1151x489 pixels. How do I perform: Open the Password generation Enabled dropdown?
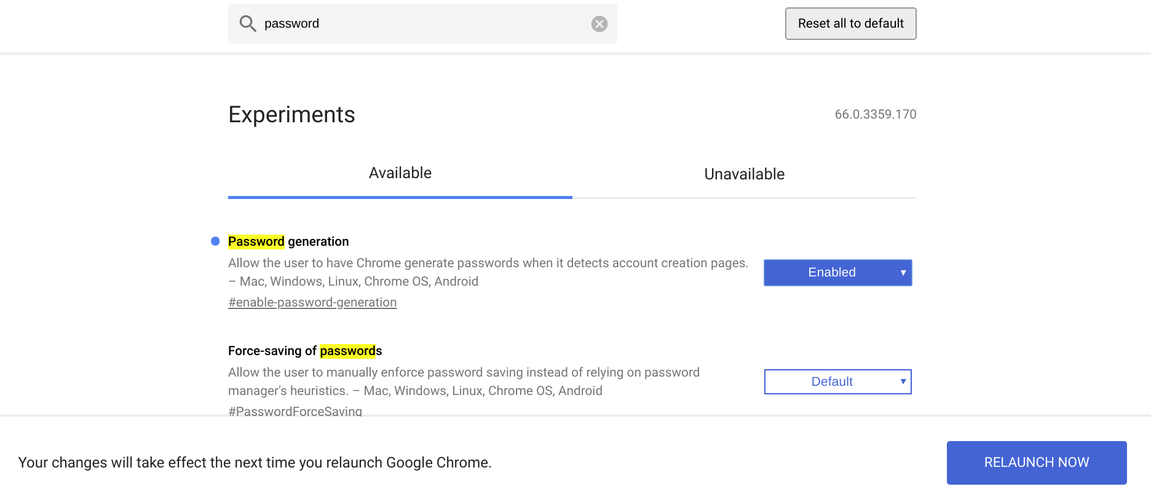tap(838, 273)
